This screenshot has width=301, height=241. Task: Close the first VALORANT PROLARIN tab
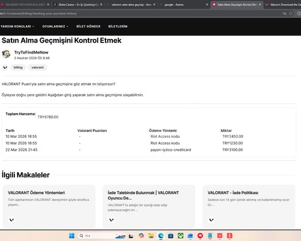coord(48,5)
